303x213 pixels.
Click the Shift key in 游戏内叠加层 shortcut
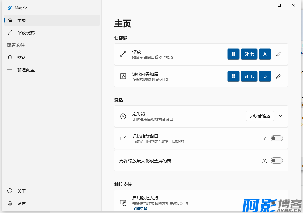[x=249, y=76]
